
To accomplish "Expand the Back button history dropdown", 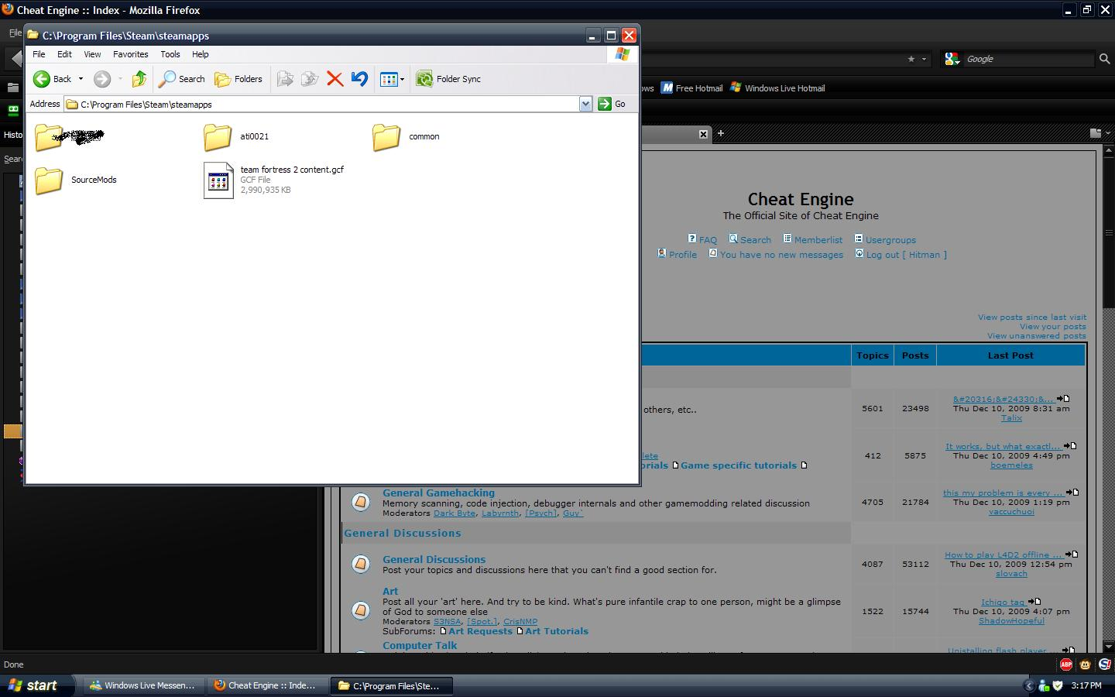I will click(x=81, y=79).
